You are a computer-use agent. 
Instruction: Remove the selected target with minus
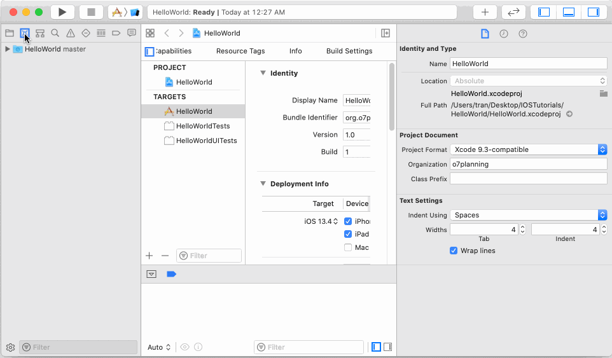(x=165, y=256)
